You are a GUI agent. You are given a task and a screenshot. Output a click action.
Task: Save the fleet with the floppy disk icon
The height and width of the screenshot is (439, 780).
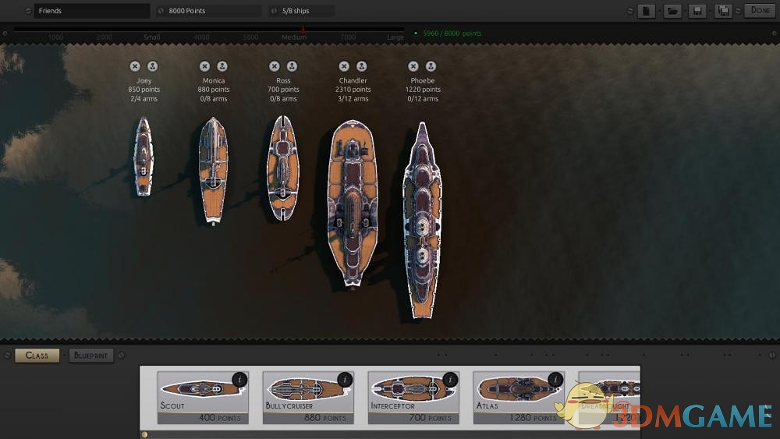(x=698, y=11)
